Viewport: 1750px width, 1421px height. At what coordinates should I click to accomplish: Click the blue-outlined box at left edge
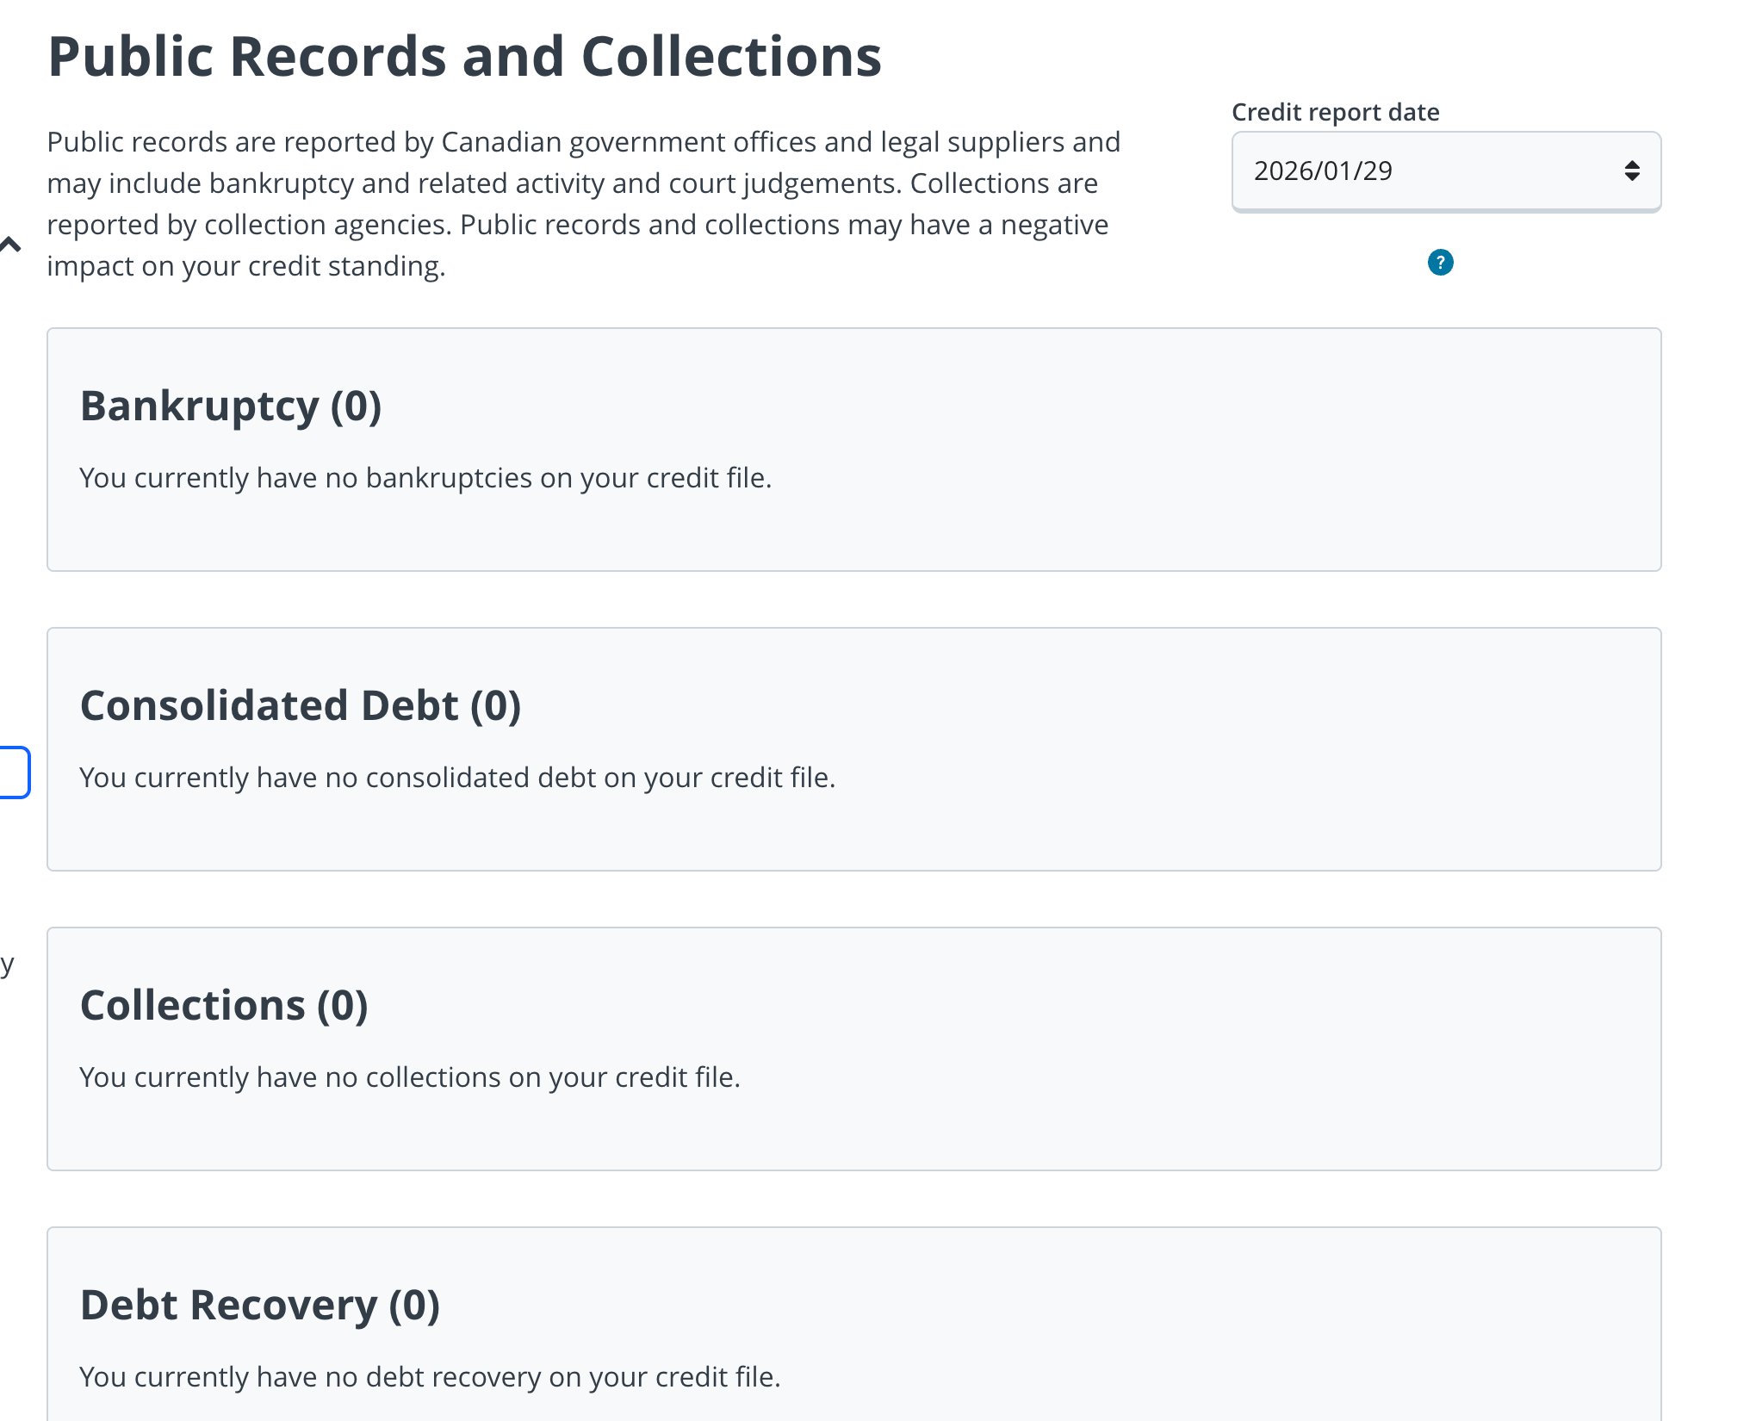click(14, 773)
